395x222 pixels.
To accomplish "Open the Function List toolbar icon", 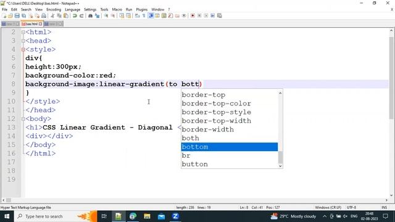I will coord(170,15).
